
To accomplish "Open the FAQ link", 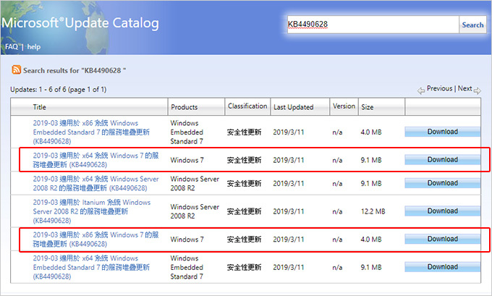I will pyautogui.click(x=12, y=47).
